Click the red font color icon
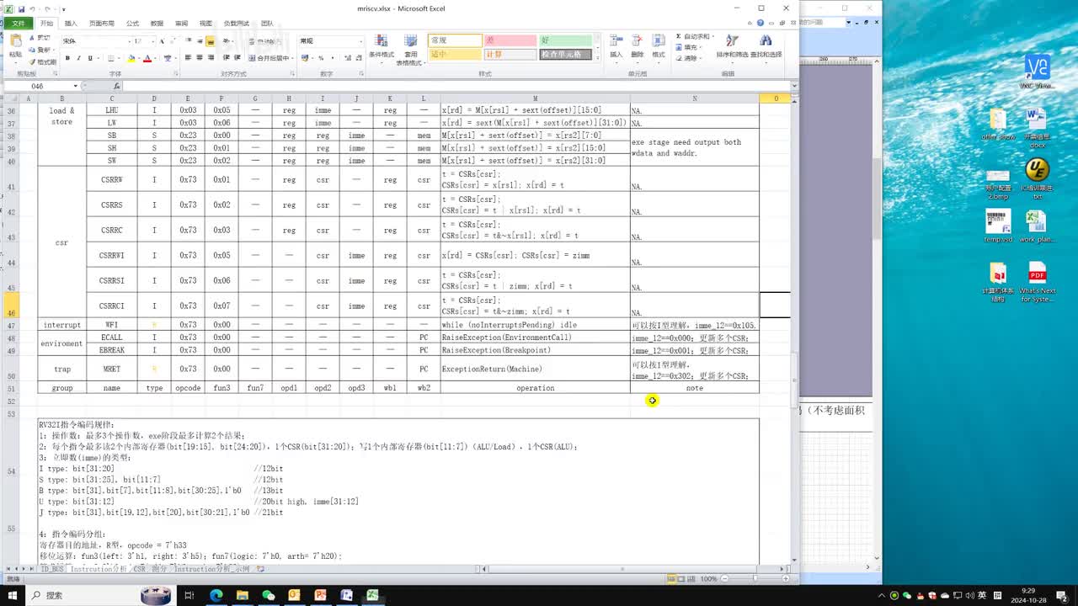The width and height of the screenshot is (1078, 606). [147, 58]
